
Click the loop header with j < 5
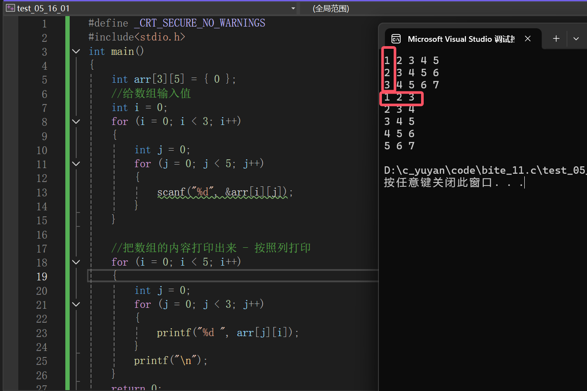coord(199,164)
